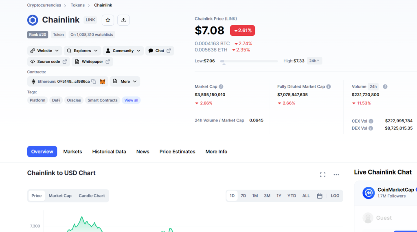Copy the Ethereum contract address
Viewport: 417px width, 232px height.
pos(94,82)
